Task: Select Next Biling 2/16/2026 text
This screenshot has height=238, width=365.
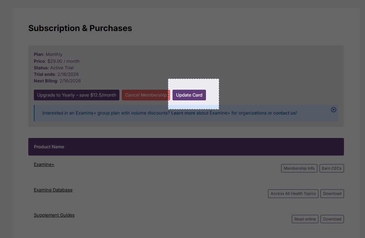Action: point(57,81)
